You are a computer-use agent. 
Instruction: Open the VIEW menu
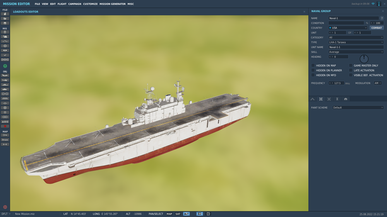[x=45, y=4]
